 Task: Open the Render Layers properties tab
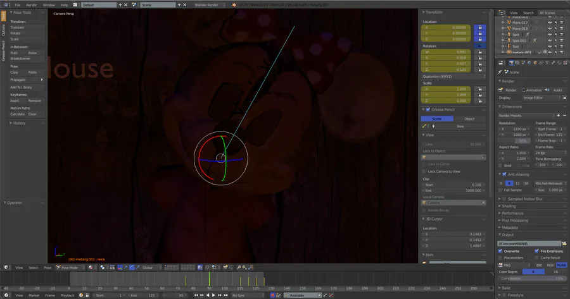click(517, 63)
